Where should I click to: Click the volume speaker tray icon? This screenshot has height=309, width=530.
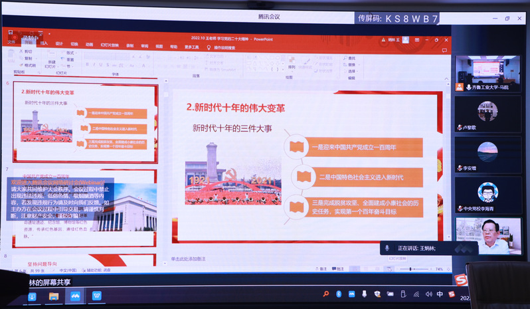[x=428, y=294]
